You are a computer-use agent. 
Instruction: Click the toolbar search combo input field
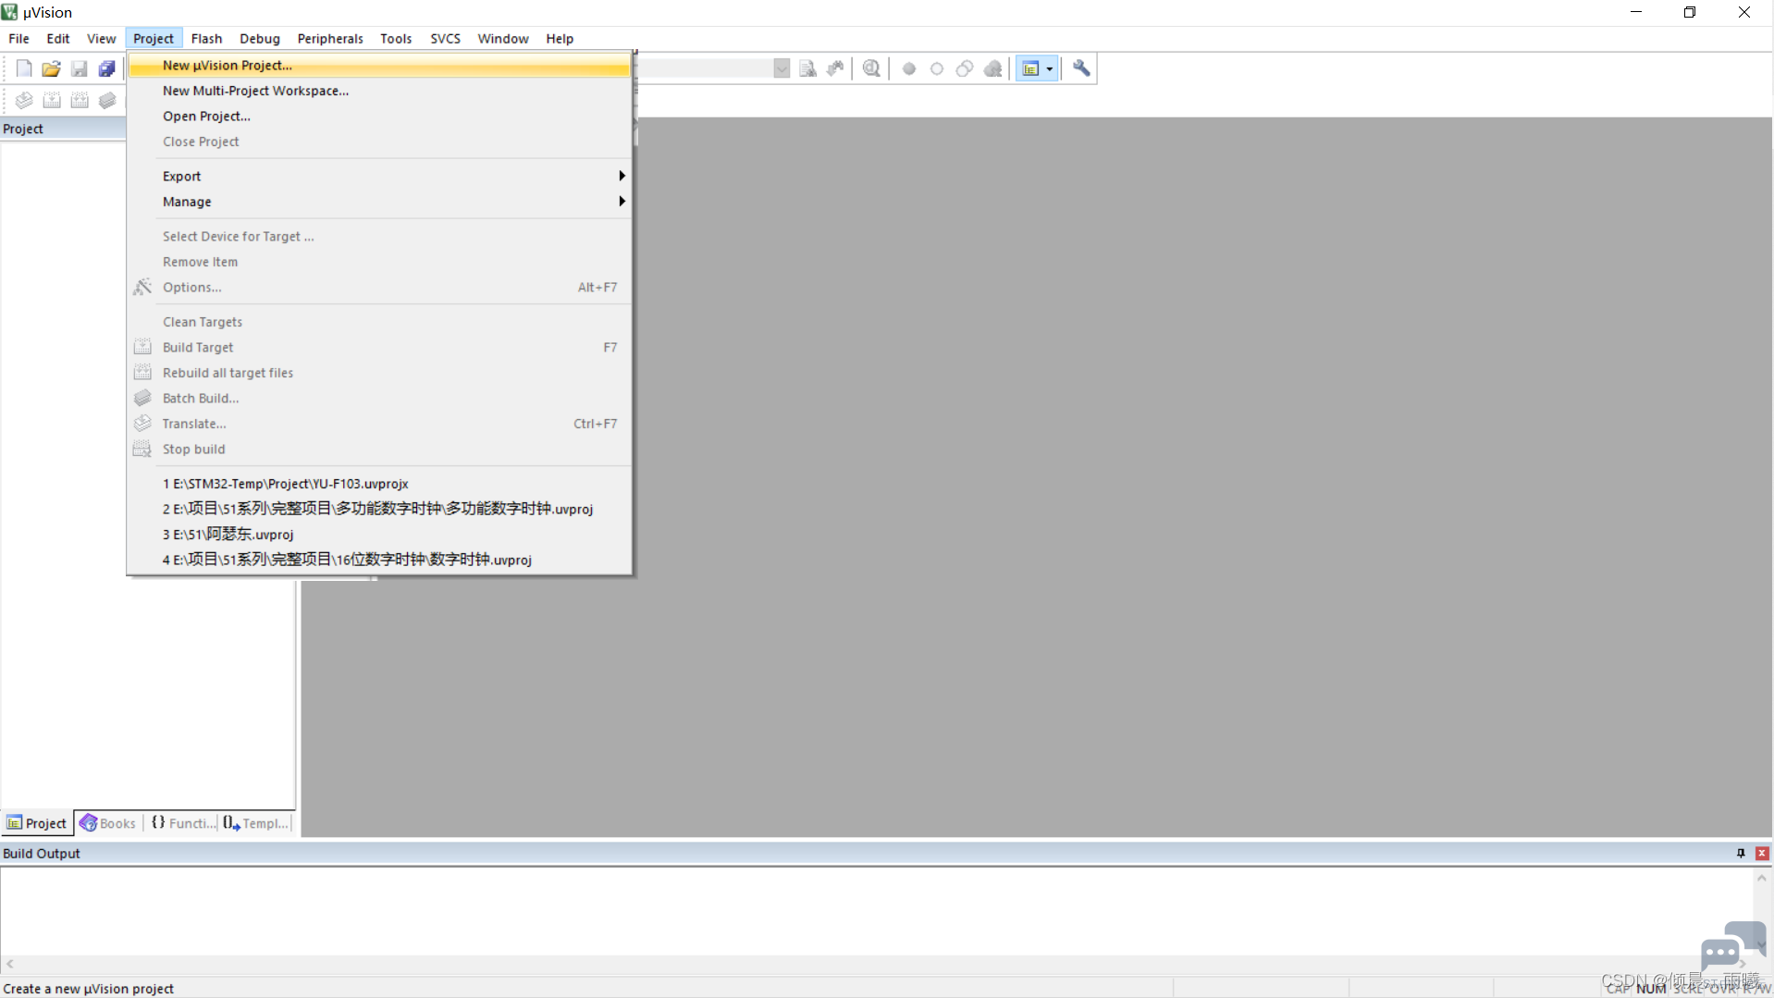coord(705,68)
